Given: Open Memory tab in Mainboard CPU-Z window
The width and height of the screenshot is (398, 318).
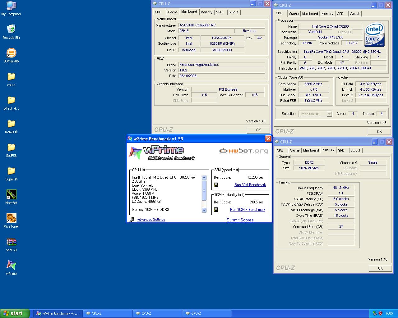Looking at the screenshot, I should tap(206, 12).
